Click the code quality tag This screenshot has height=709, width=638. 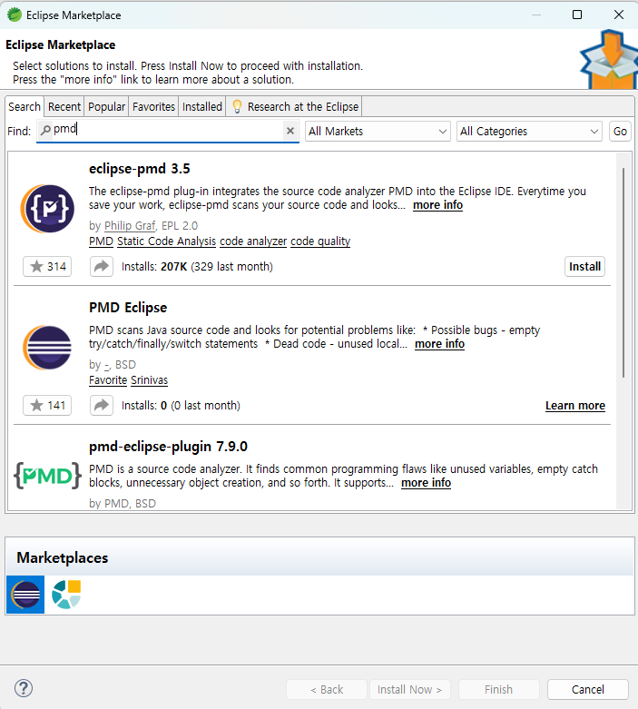coord(320,241)
